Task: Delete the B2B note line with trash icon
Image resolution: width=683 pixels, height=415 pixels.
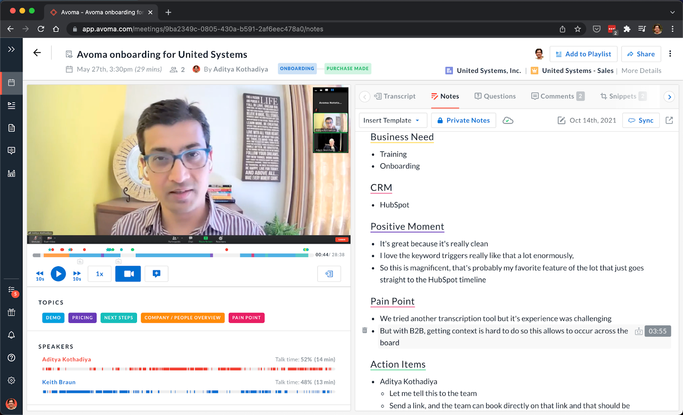Action: 365,331
